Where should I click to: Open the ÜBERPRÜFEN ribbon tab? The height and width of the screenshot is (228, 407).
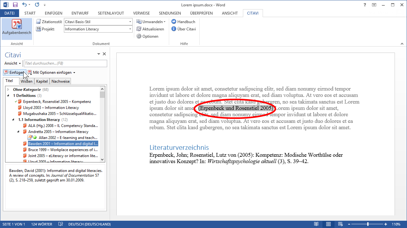tap(201, 13)
